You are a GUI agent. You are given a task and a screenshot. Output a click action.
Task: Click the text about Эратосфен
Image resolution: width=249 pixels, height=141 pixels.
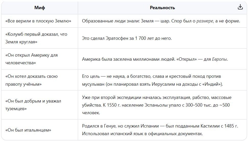[x=127, y=38]
